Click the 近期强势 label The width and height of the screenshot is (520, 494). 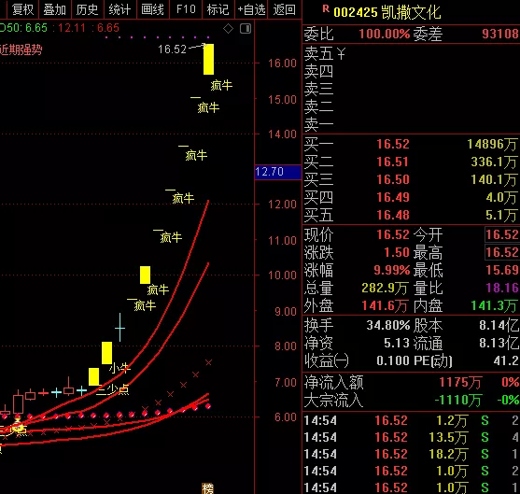[21, 49]
